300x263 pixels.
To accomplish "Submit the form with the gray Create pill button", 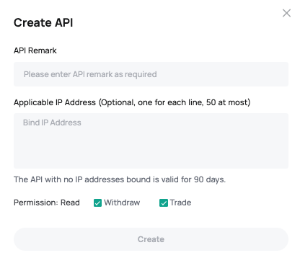I will 151,239.
